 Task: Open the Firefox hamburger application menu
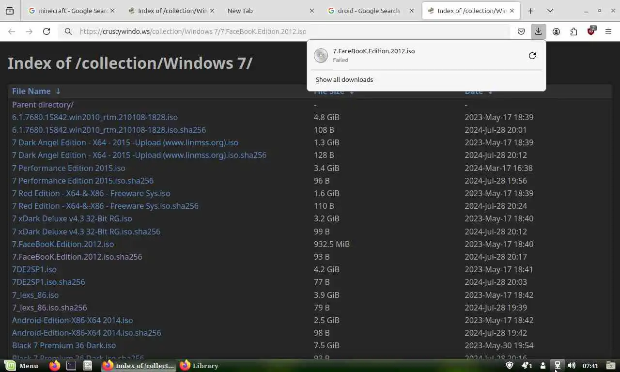[x=608, y=31]
